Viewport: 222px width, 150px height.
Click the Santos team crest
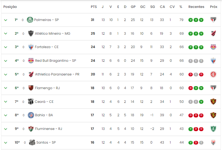point(32,142)
